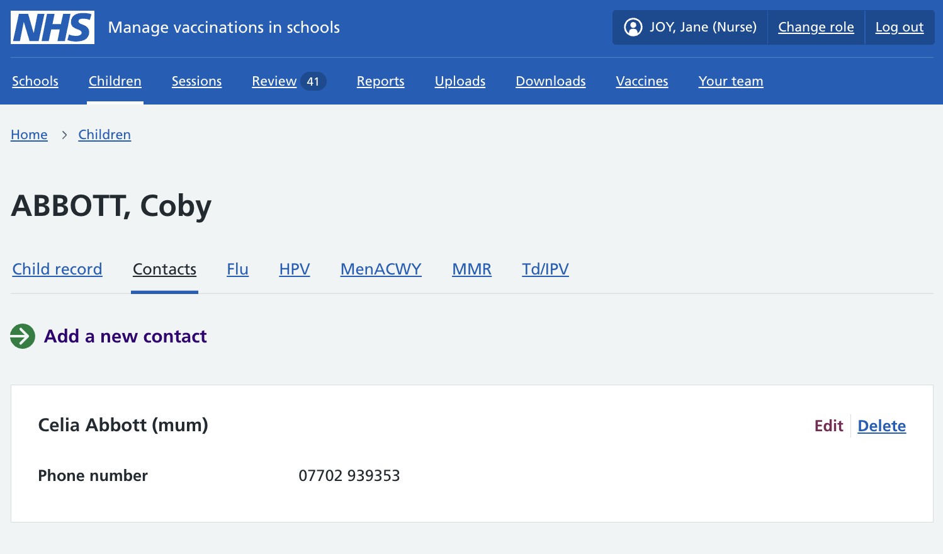The image size is (943, 554).
Task: Select user name JOY, Jane (Nurse)
Action: tap(703, 27)
